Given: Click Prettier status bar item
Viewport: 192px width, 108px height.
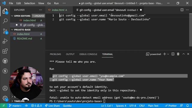Looking at the screenshot, I should [171, 106].
